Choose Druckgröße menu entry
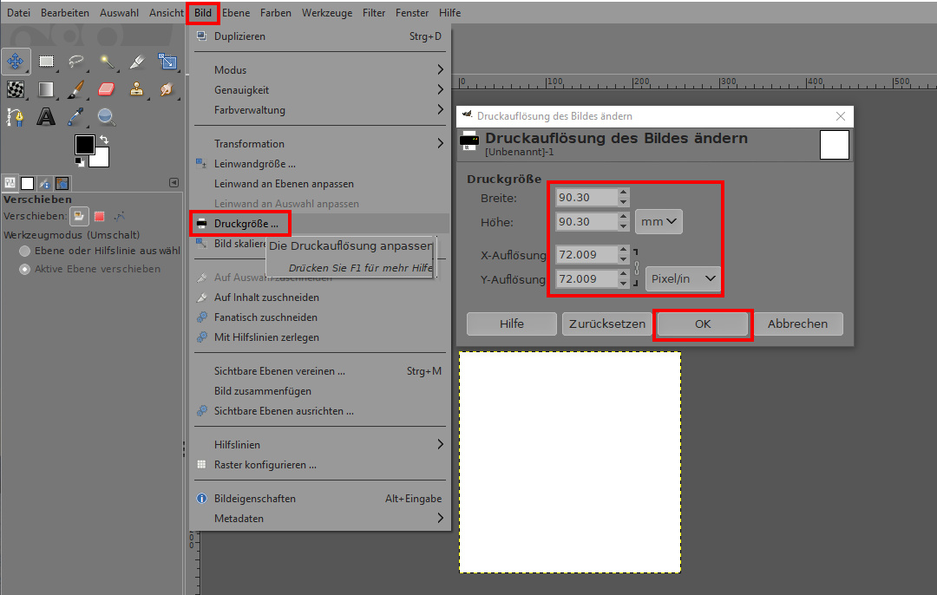The image size is (937, 595). (x=320, y=224)
